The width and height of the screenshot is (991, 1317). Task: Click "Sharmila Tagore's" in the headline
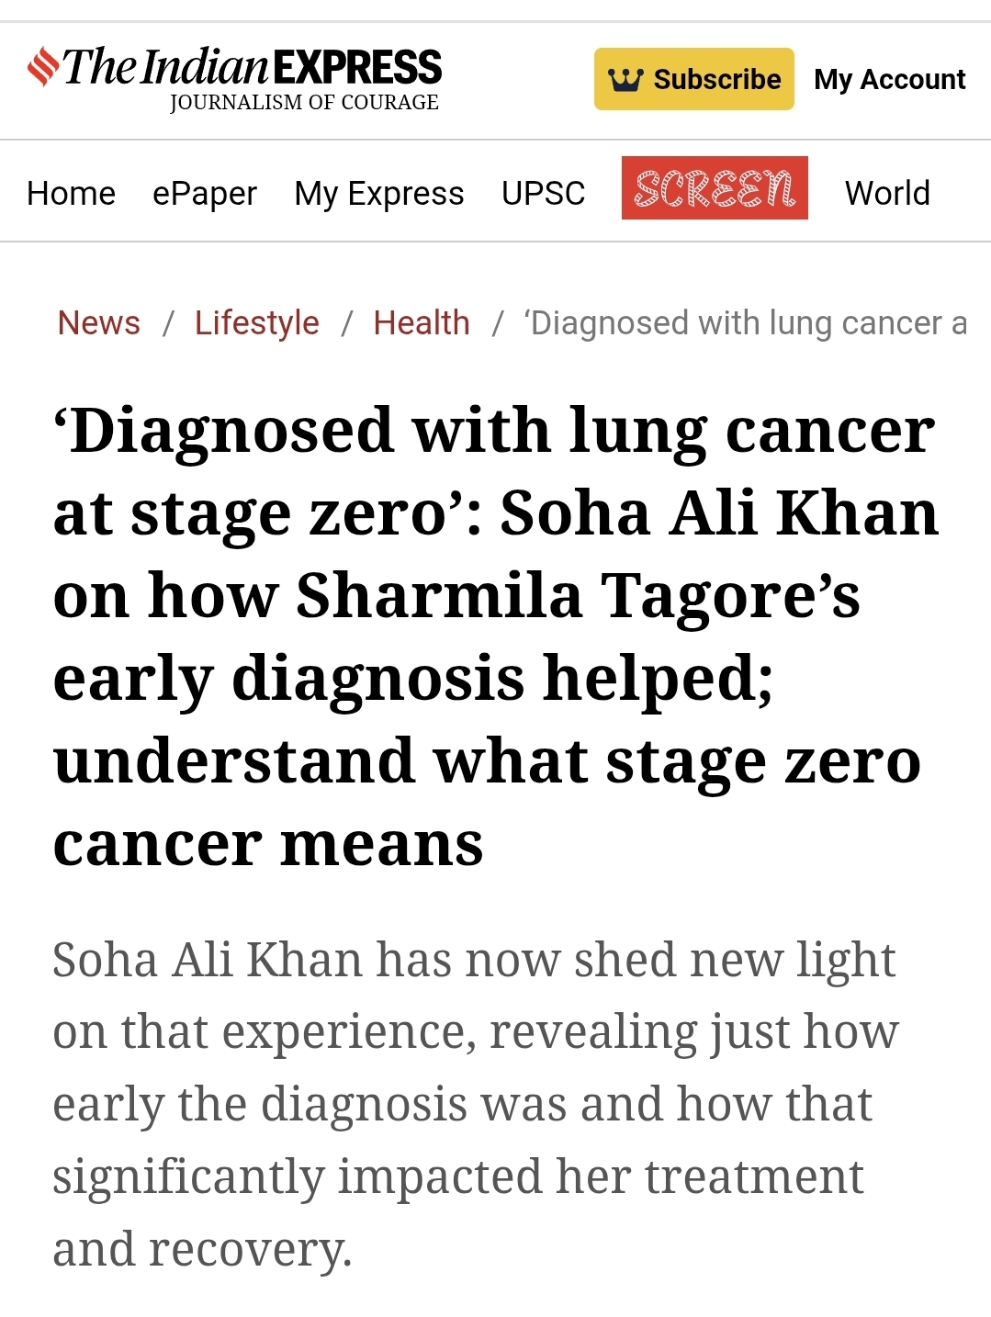tap(578, 596)
